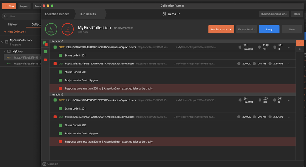Open the Run Summary view

click(221, 29)
